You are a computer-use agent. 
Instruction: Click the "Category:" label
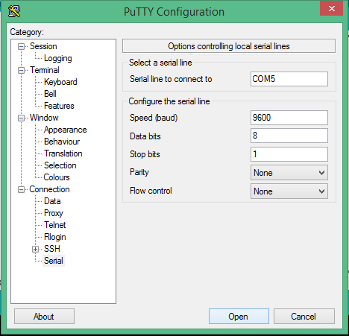pyautogui.click(x=27, y=32)
